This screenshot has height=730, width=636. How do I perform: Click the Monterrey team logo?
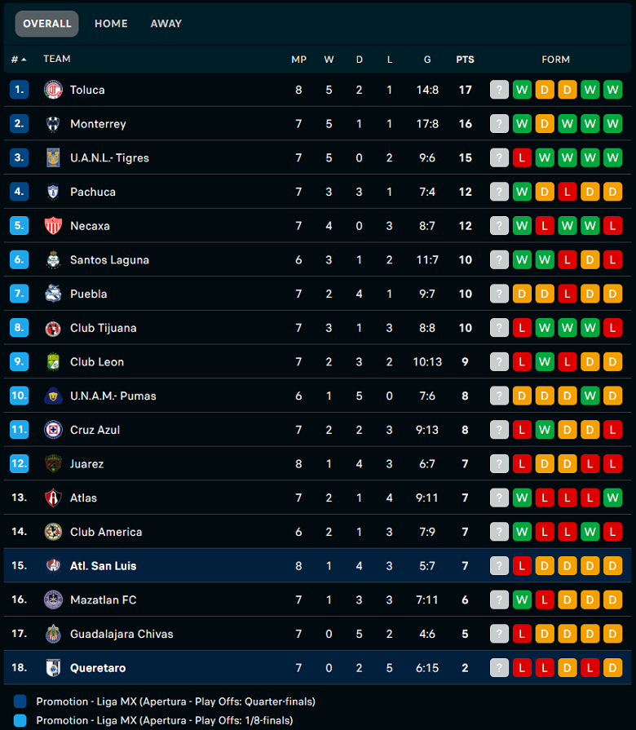click(x=53, y=124)
